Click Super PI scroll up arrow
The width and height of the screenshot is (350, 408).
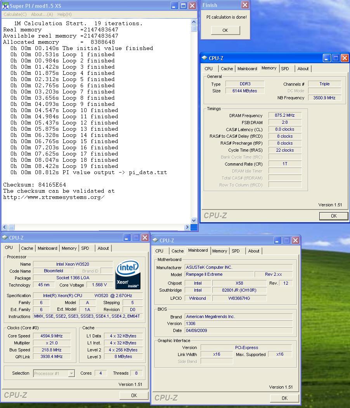click(194, 22)
